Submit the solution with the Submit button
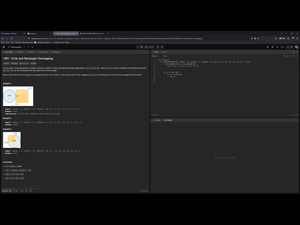 coord(149,47)
